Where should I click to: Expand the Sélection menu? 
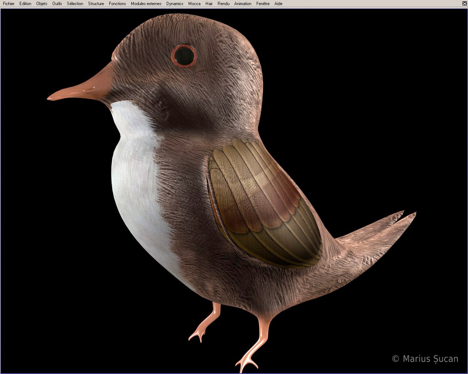pos(75,4)
